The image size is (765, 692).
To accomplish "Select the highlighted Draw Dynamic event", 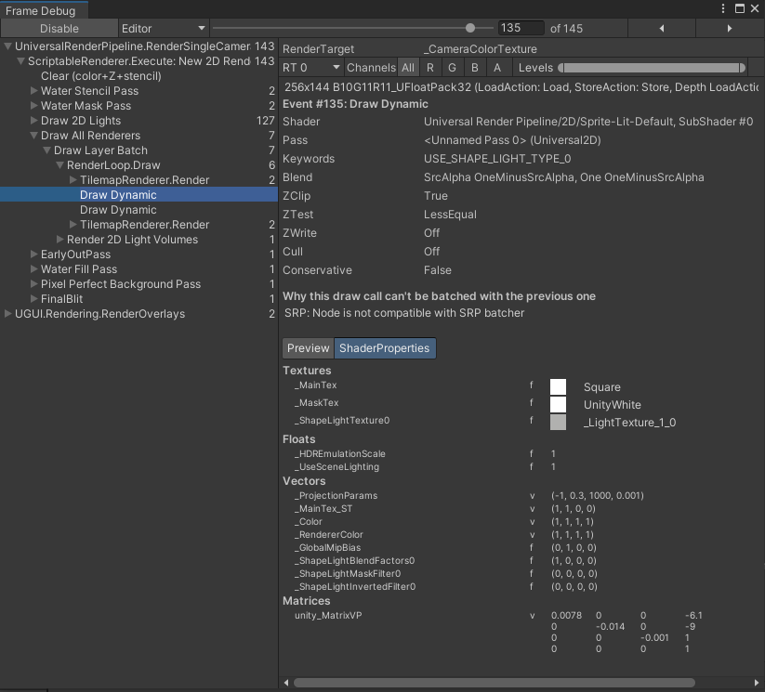I will 139,195.
